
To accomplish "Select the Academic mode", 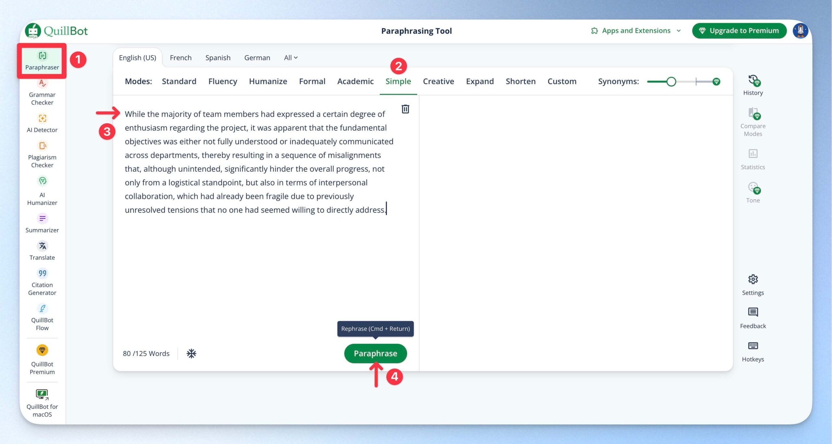I will point(355,81).
